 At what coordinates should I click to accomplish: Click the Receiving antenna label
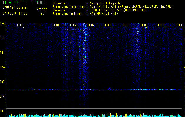point(68,14)
